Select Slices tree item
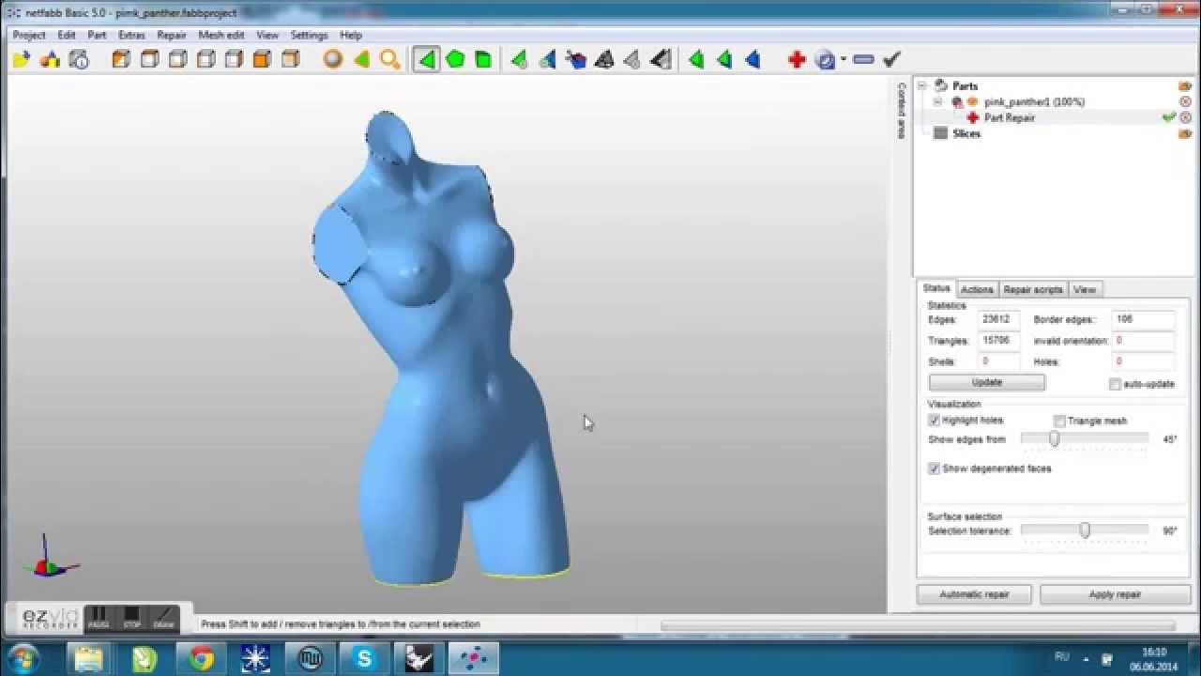This screenshot has width=1201, height=676. tap(966, 133)
